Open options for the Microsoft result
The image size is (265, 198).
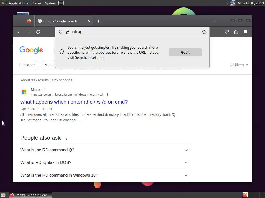(107, 95)
